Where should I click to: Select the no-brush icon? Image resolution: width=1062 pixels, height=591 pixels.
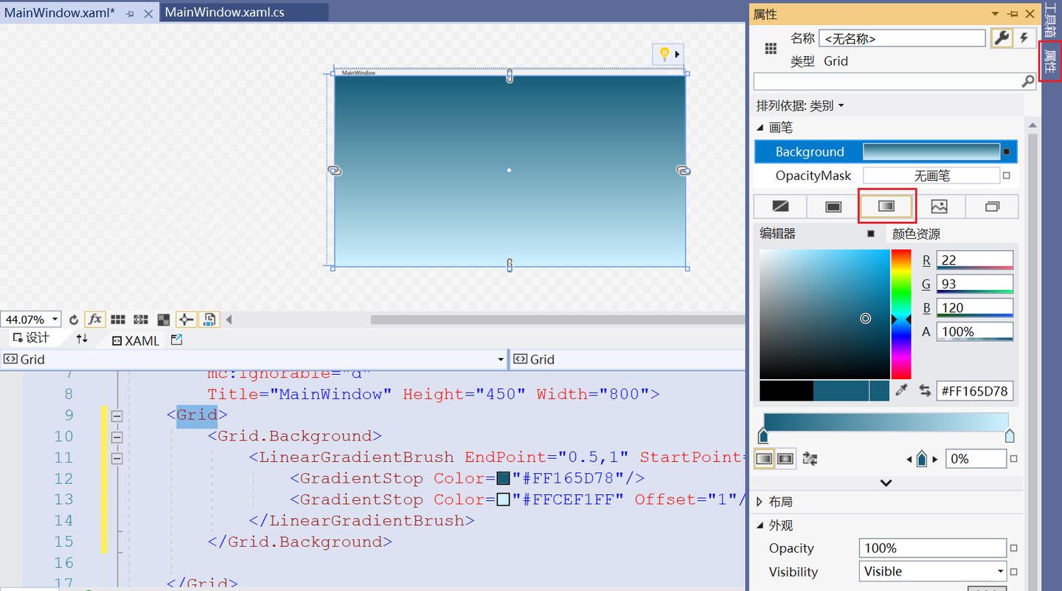click(780, 207)
